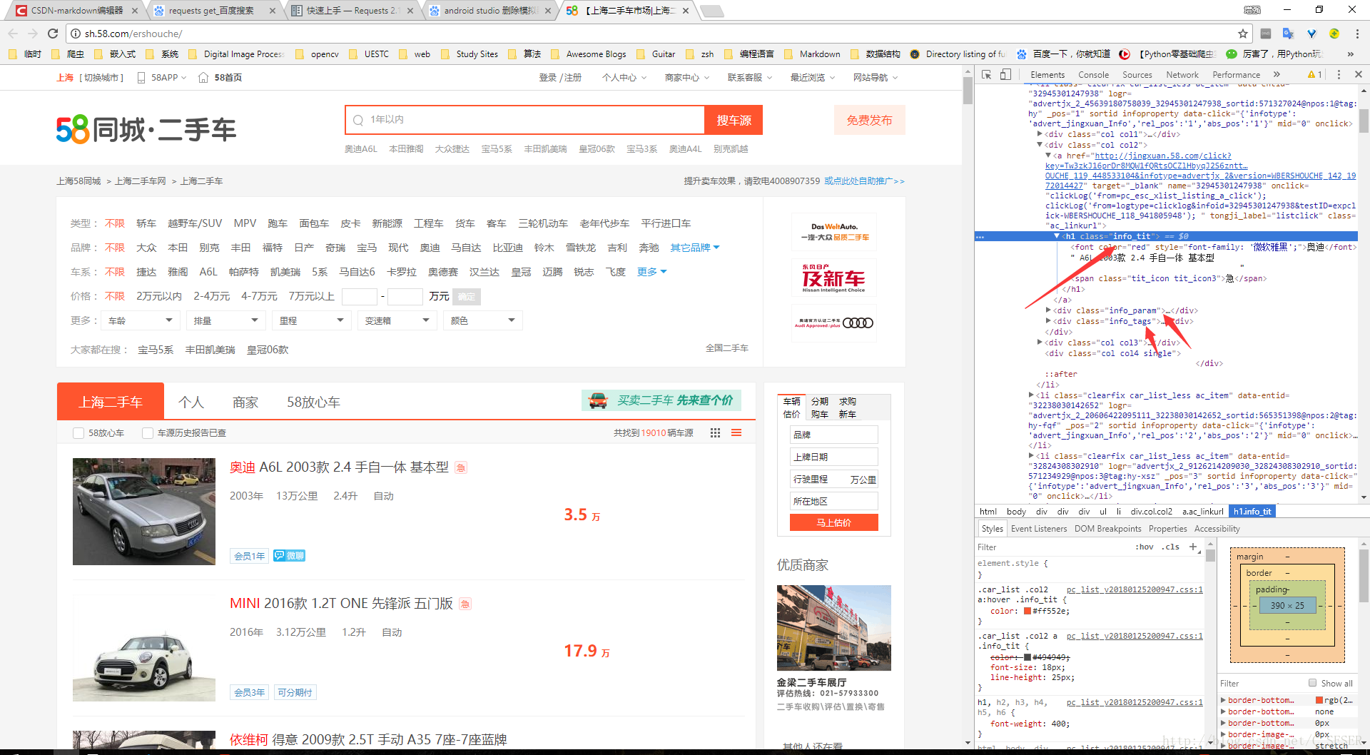Bookmark this page with star icon
Screen dimensions: 1370x755
[1243, 34]
